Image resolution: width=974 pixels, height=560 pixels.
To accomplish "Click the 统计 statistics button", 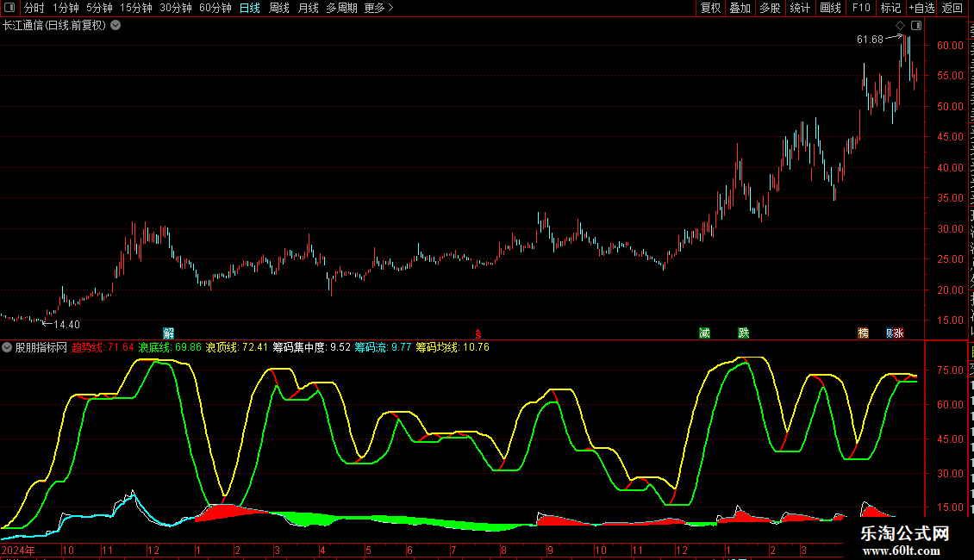I will (800, 8).
